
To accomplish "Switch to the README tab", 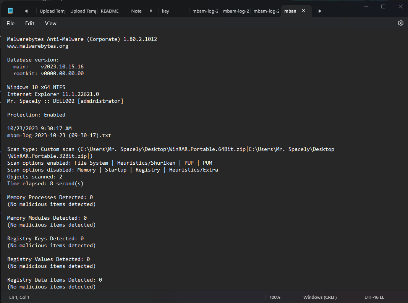I will (110, 11).
